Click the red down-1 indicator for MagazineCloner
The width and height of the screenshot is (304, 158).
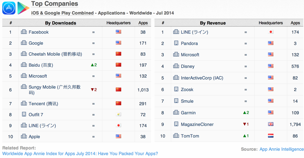(x=246, y=124)
